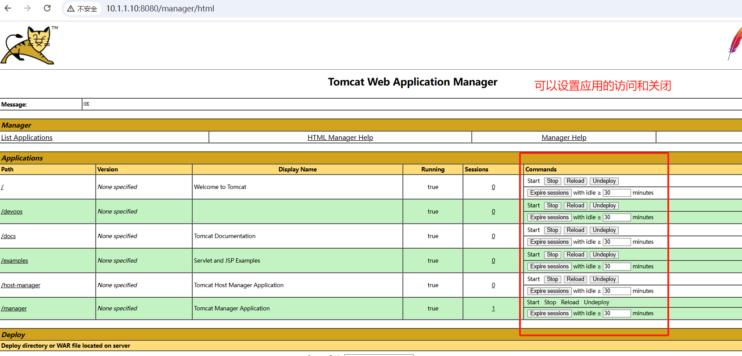742x356 pixels.
Task: Open the root / application path
Action: coord(2,187)
